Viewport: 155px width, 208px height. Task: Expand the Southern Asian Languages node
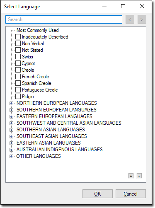coord(11,130)
